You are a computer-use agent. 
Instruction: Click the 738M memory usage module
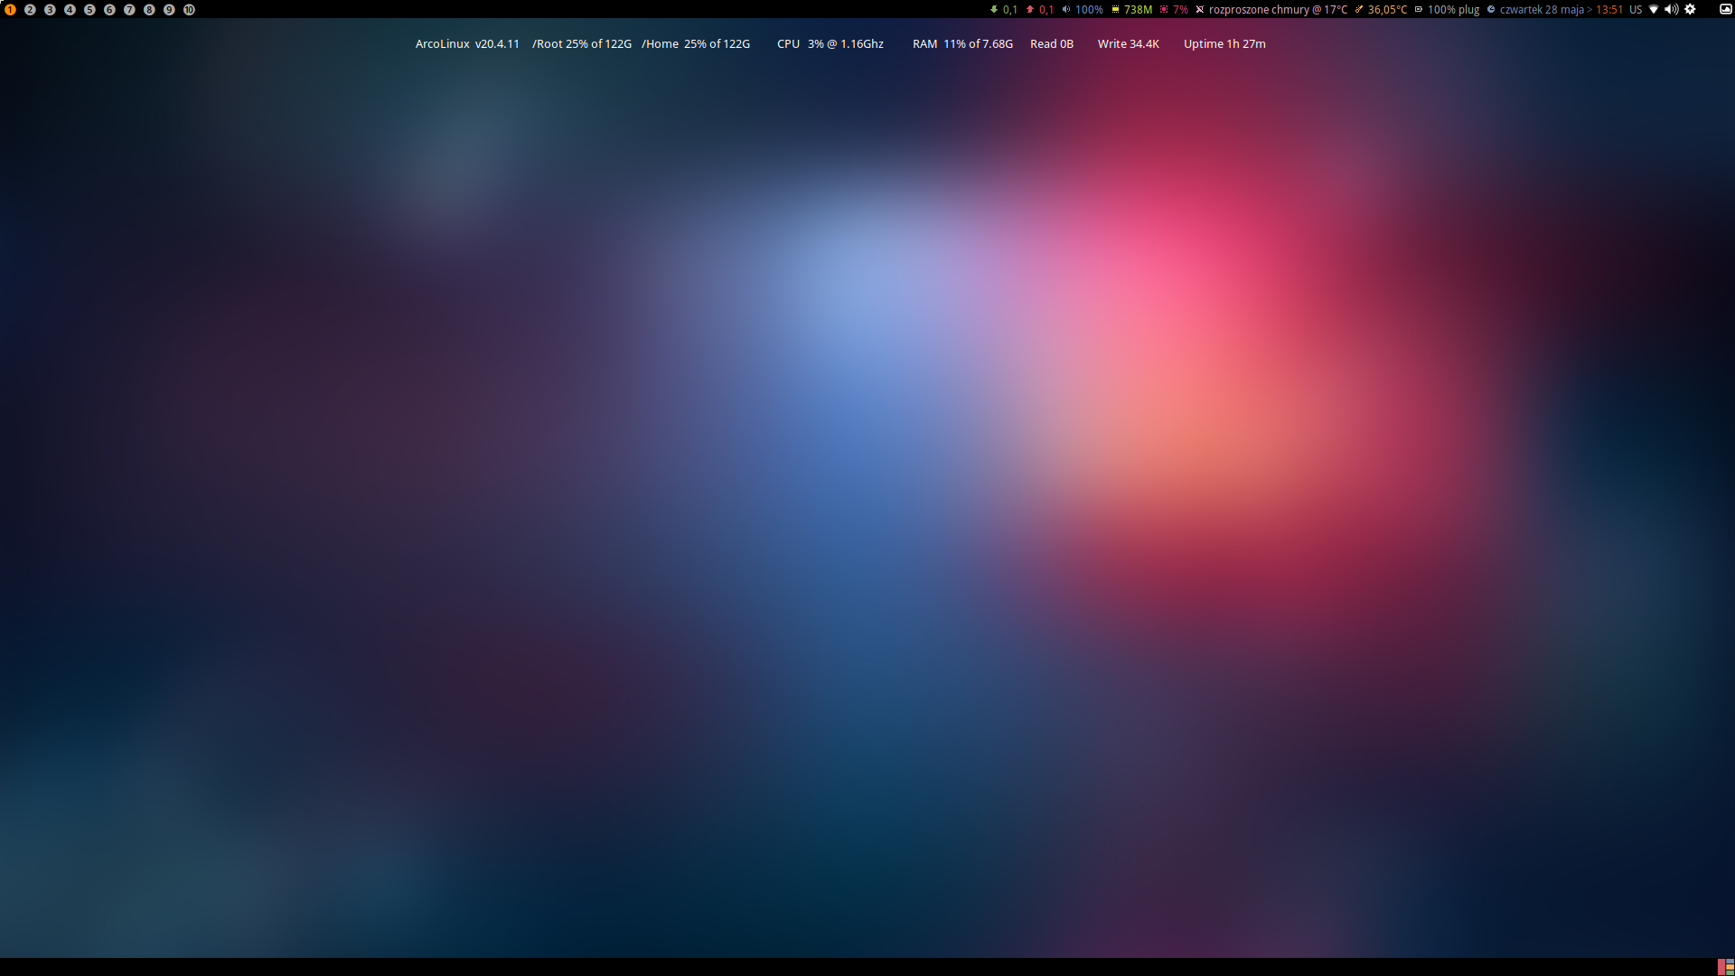(1137, 10)
